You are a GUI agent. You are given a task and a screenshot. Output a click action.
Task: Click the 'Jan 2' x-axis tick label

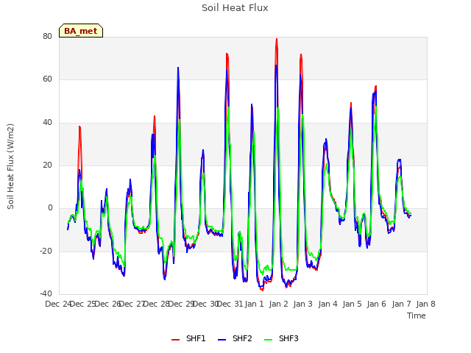(x=279, y=304)
